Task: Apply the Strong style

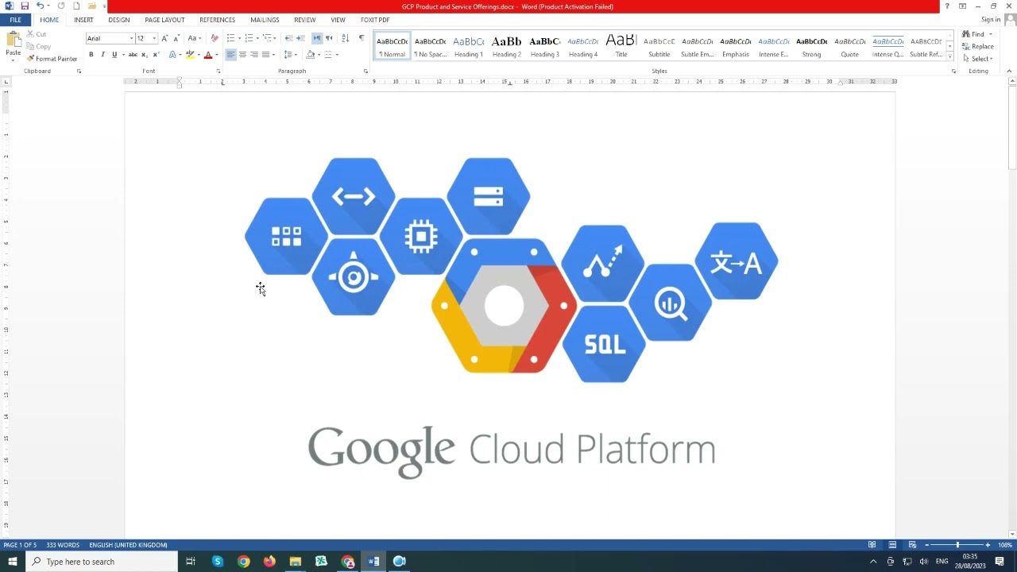Action: (812, 46)
